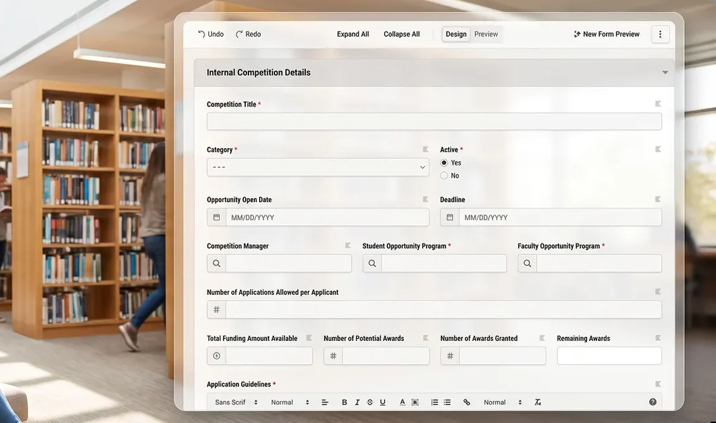Click the Remaining Awards input field
This screenshot has height=423, width=716.
coord(609,356)
